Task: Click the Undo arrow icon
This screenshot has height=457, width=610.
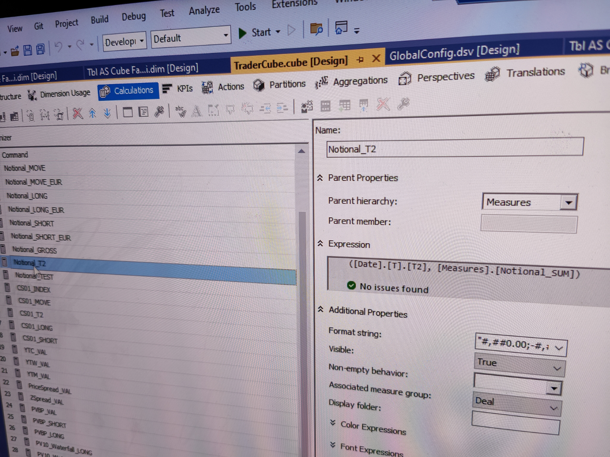Action: pyautogui.click(x=58, y=47)
